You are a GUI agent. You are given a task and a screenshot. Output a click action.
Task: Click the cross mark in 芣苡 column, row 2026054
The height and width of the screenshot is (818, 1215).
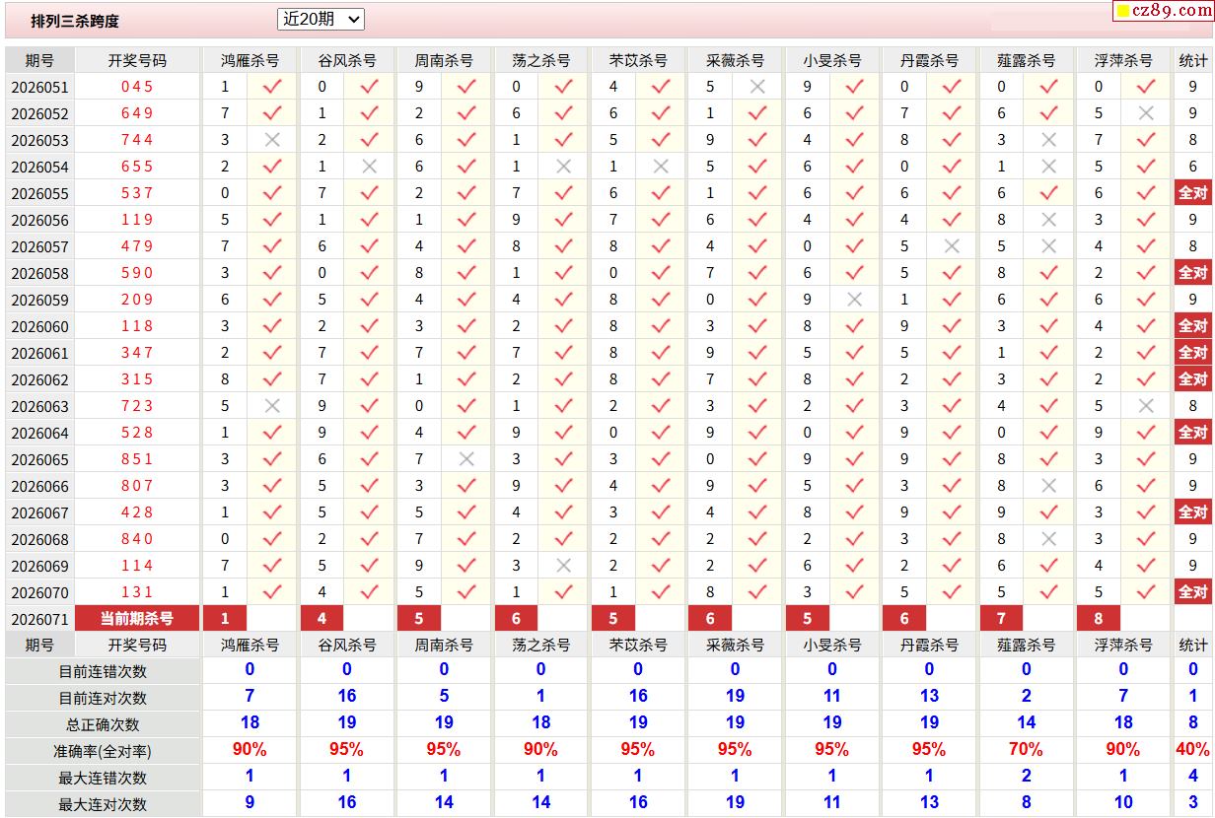pyautogui.click(x=661, y=167)
